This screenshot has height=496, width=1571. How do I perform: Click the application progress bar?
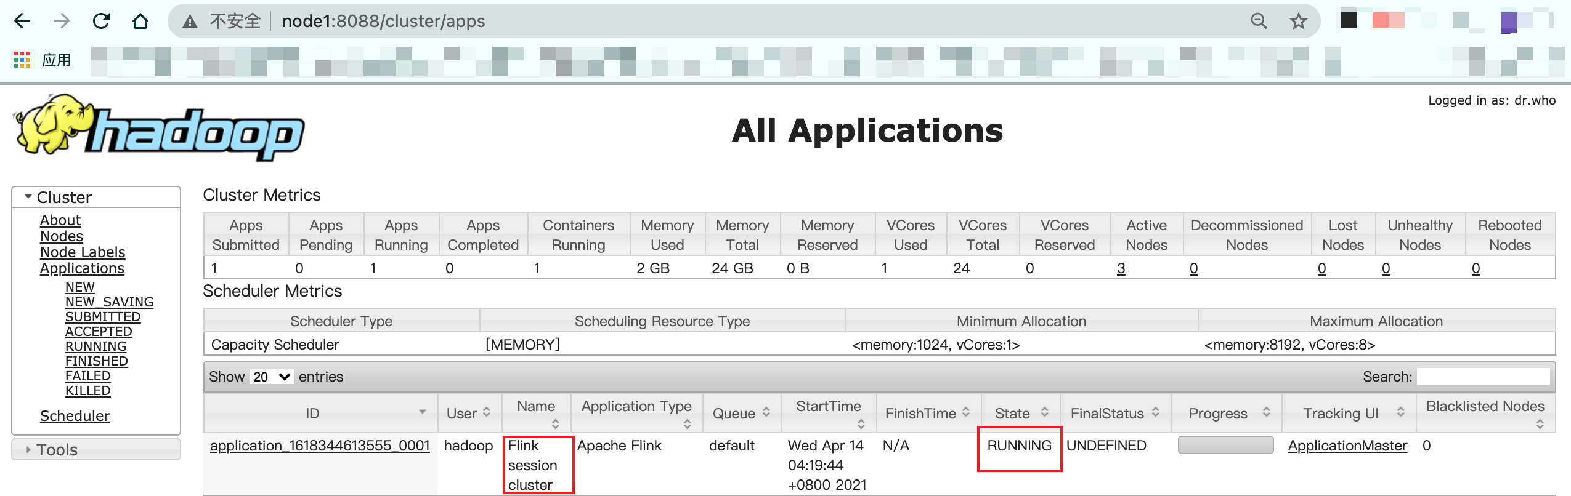[1226, 445]
